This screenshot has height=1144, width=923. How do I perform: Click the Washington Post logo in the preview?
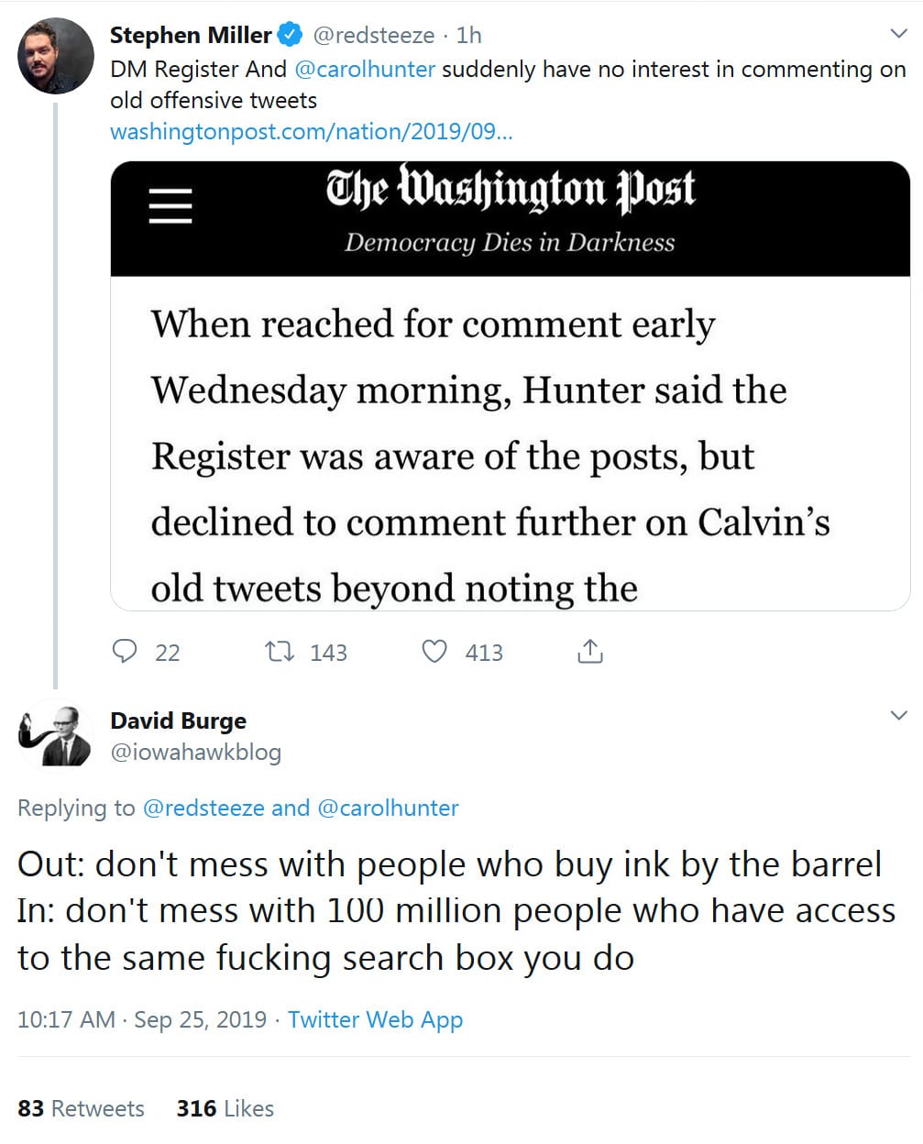[510, 190]
